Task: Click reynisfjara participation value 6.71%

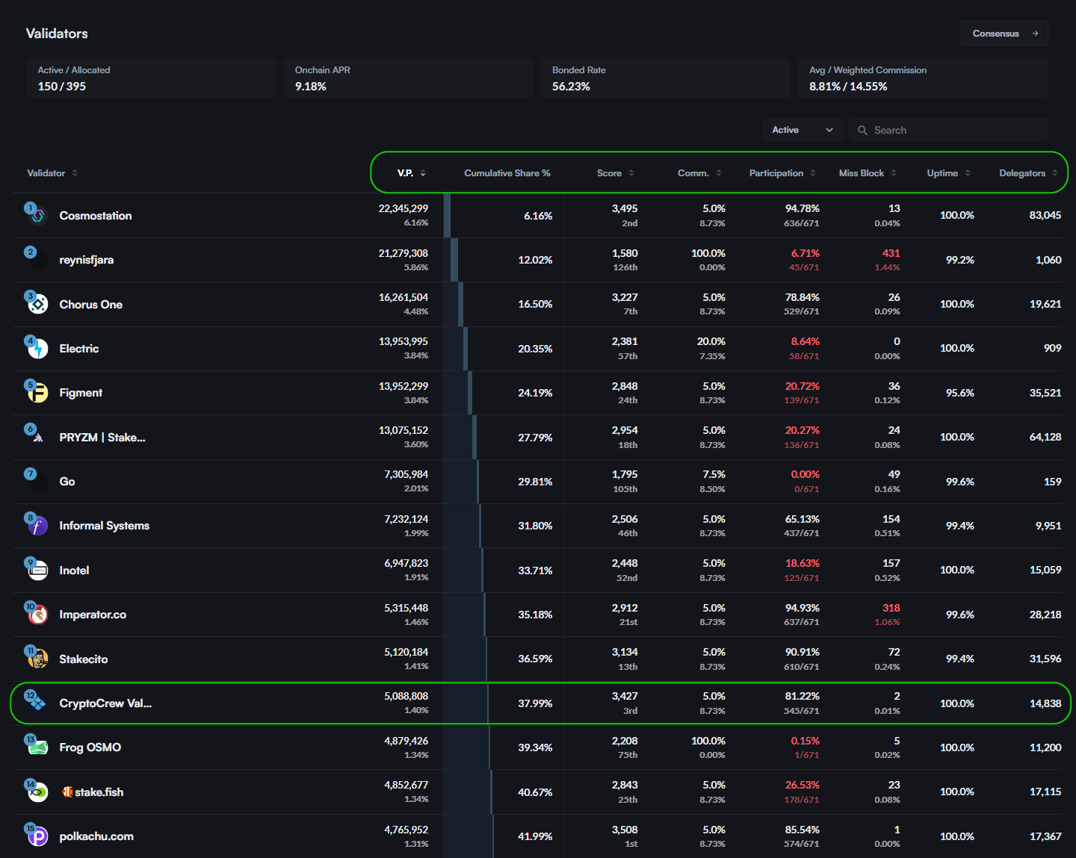Action: pyautogui.click(x=806, y=253)
